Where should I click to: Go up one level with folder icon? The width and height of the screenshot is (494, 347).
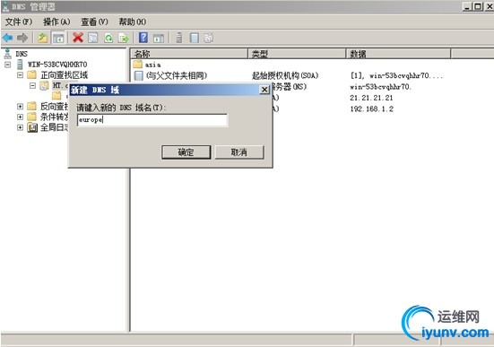(x=42, y=38)
